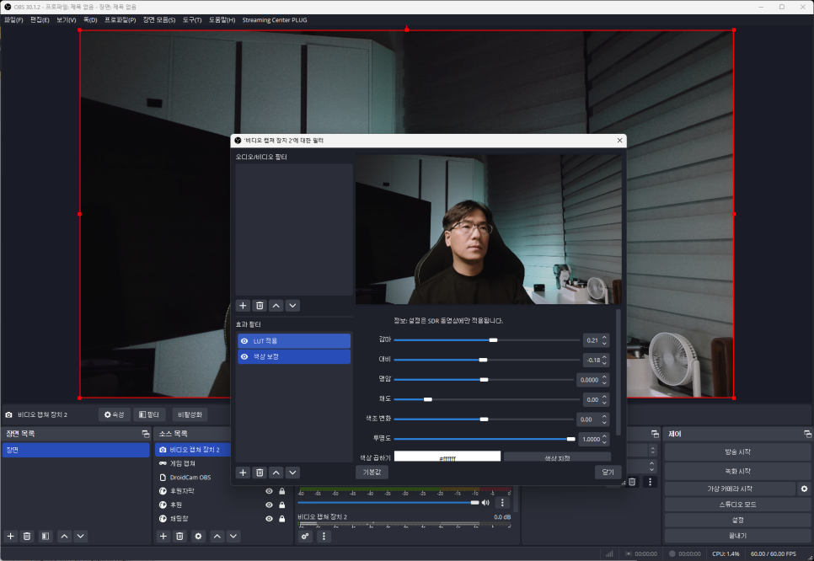Image resolution: width=814 pixels, height=561 pixels.
Task: Add a new effect filter with plus icon
Action: coord(243,473)
